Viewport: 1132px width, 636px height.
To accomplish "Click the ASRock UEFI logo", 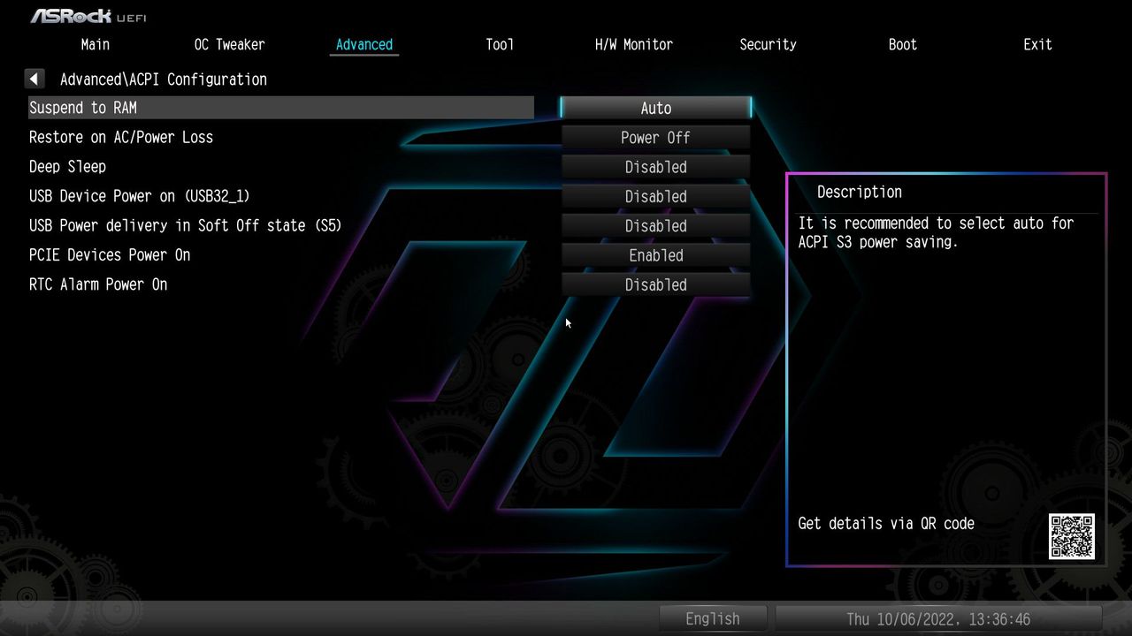I will coord(88,16).
